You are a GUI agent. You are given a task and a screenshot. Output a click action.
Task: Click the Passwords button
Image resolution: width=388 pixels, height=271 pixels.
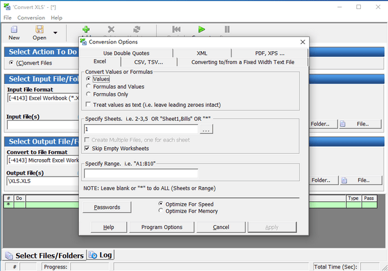107,208
